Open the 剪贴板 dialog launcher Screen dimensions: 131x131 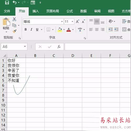pyautogui.click(x=20, y=38)
